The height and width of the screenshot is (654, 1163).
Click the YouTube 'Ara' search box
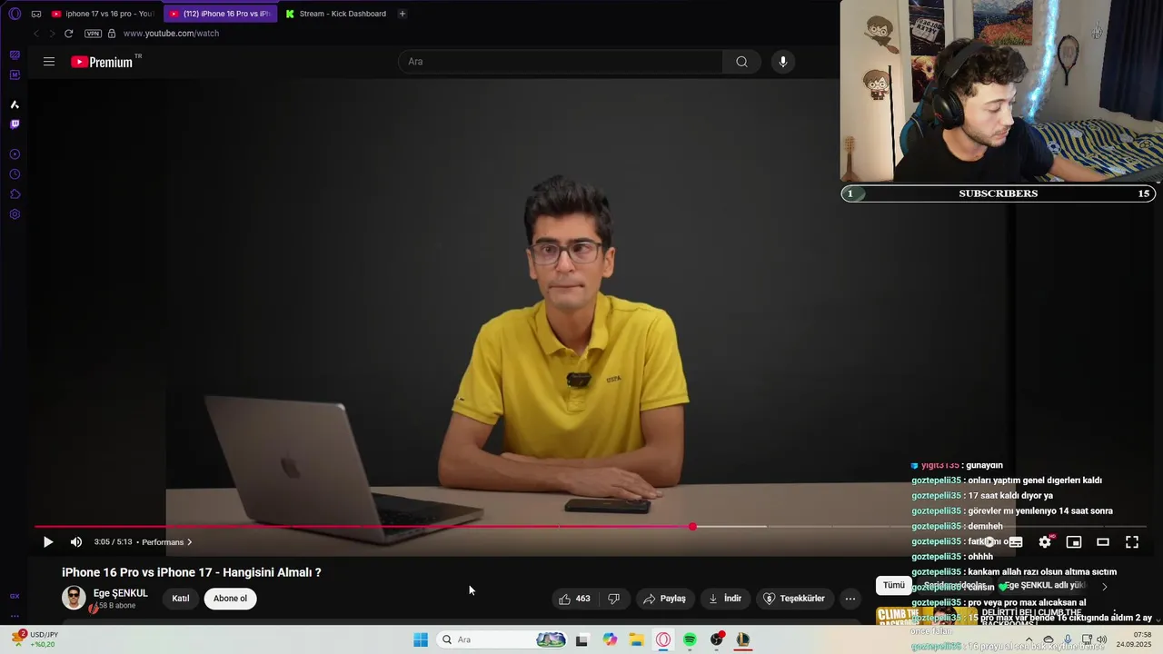point(560,62)
